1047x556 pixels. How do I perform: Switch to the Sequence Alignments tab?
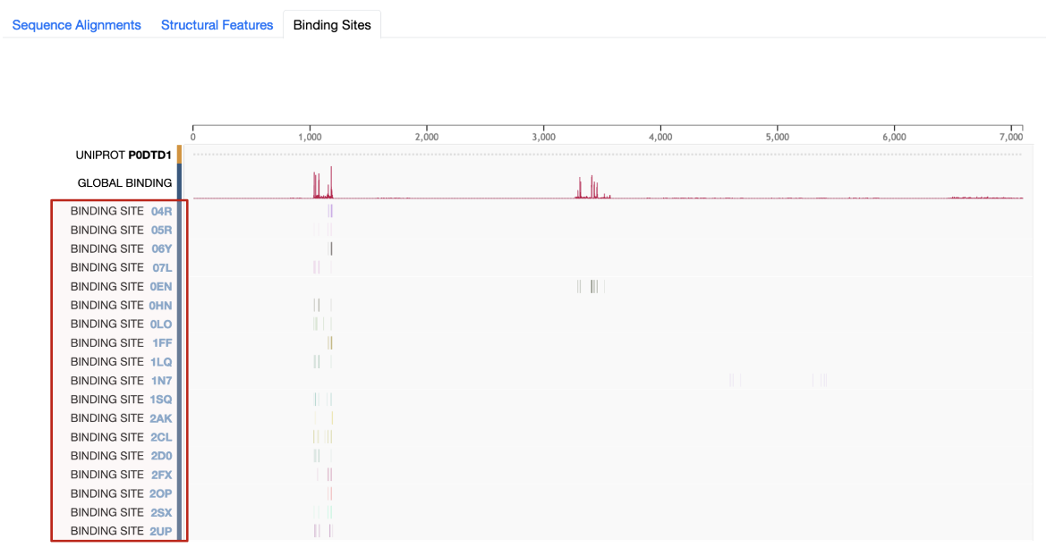tap(76, 25)
